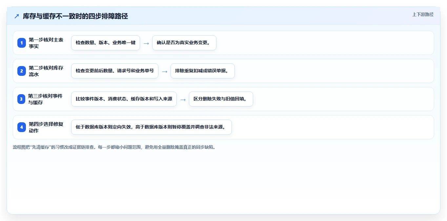This screenshot has height=221, width=447.
Task: Select the 排除重复扣减或错误单据 box
Action: [203, 71]
